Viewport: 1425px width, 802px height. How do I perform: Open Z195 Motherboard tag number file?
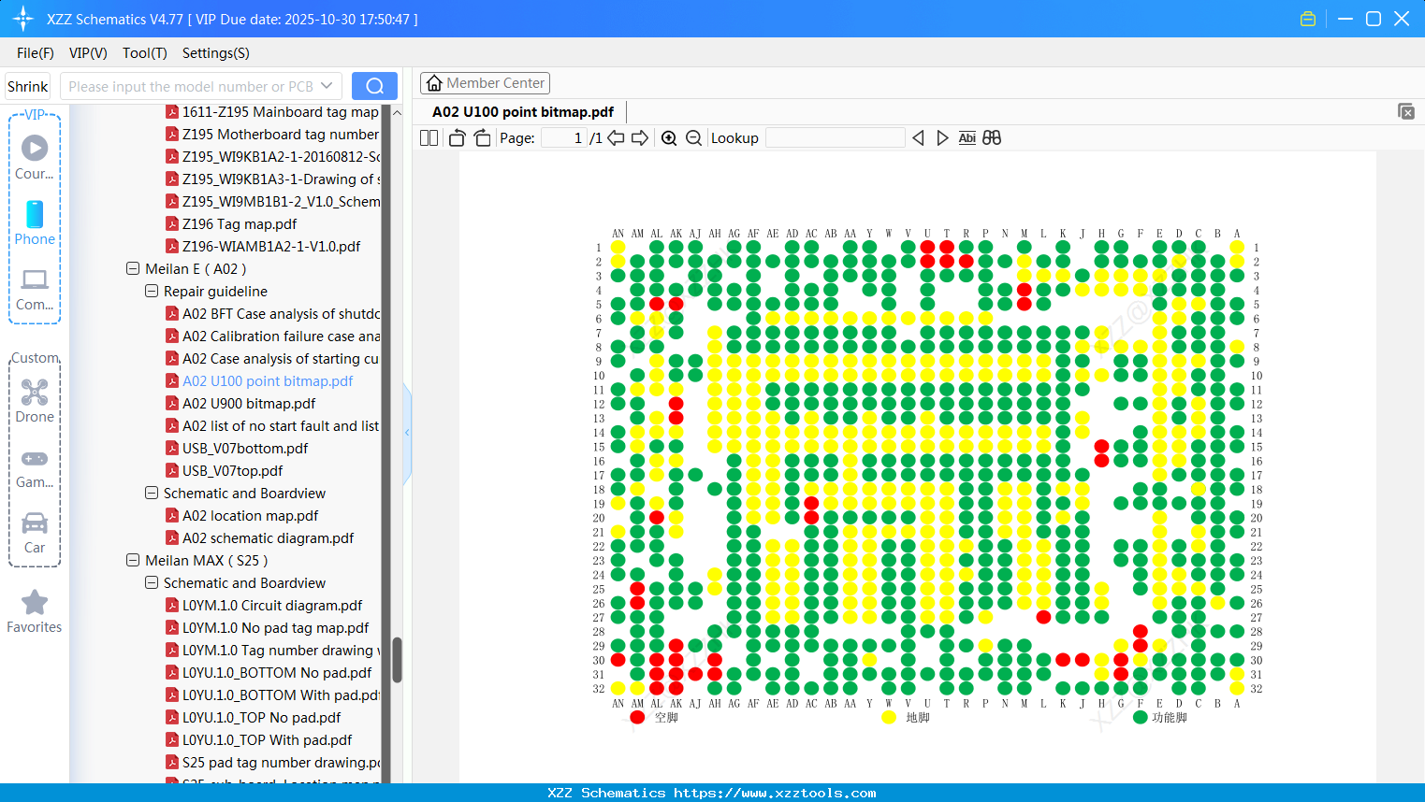pyautogui.click(x=281, y=135)
